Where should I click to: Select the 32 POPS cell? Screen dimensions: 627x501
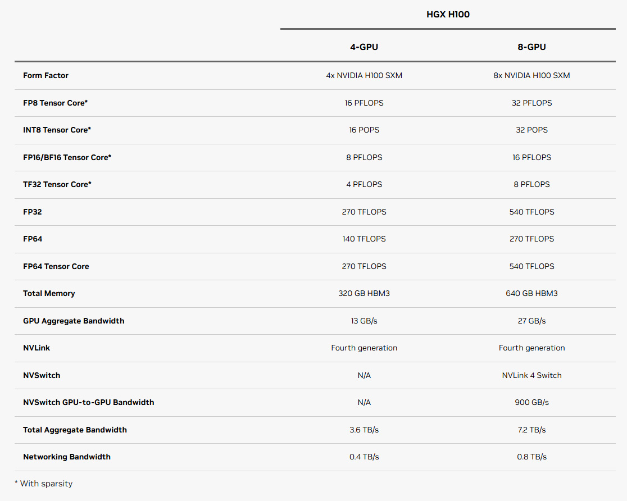click(x=531, y=130)
